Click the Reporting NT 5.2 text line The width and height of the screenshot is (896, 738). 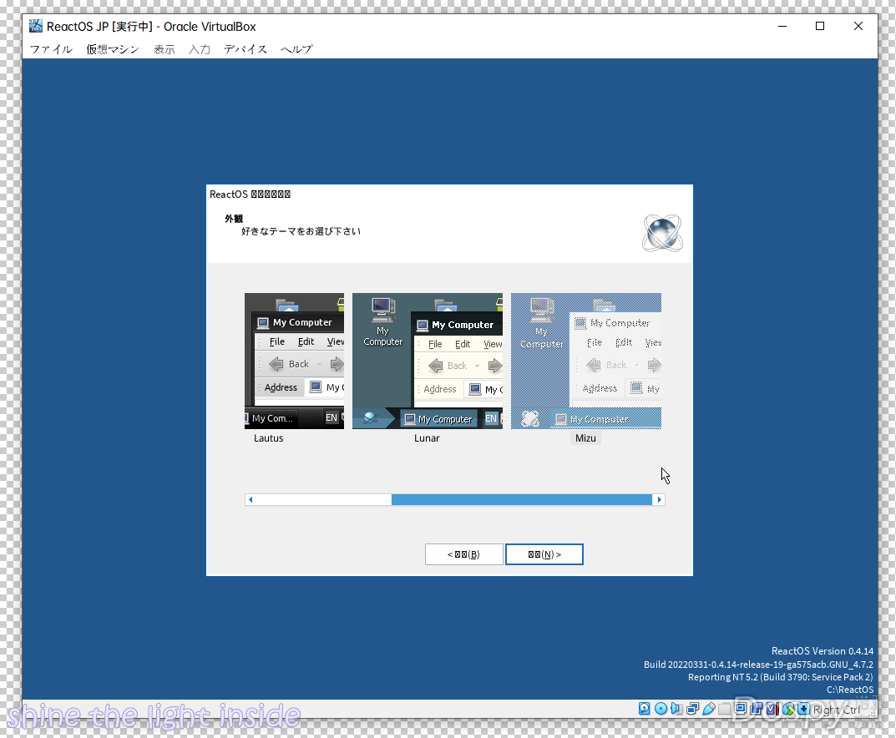tap(781, 677)
